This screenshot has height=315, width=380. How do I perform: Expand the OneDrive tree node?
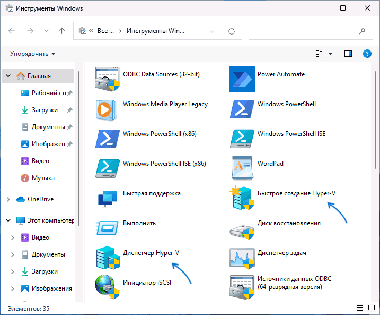tap(8, 199)
